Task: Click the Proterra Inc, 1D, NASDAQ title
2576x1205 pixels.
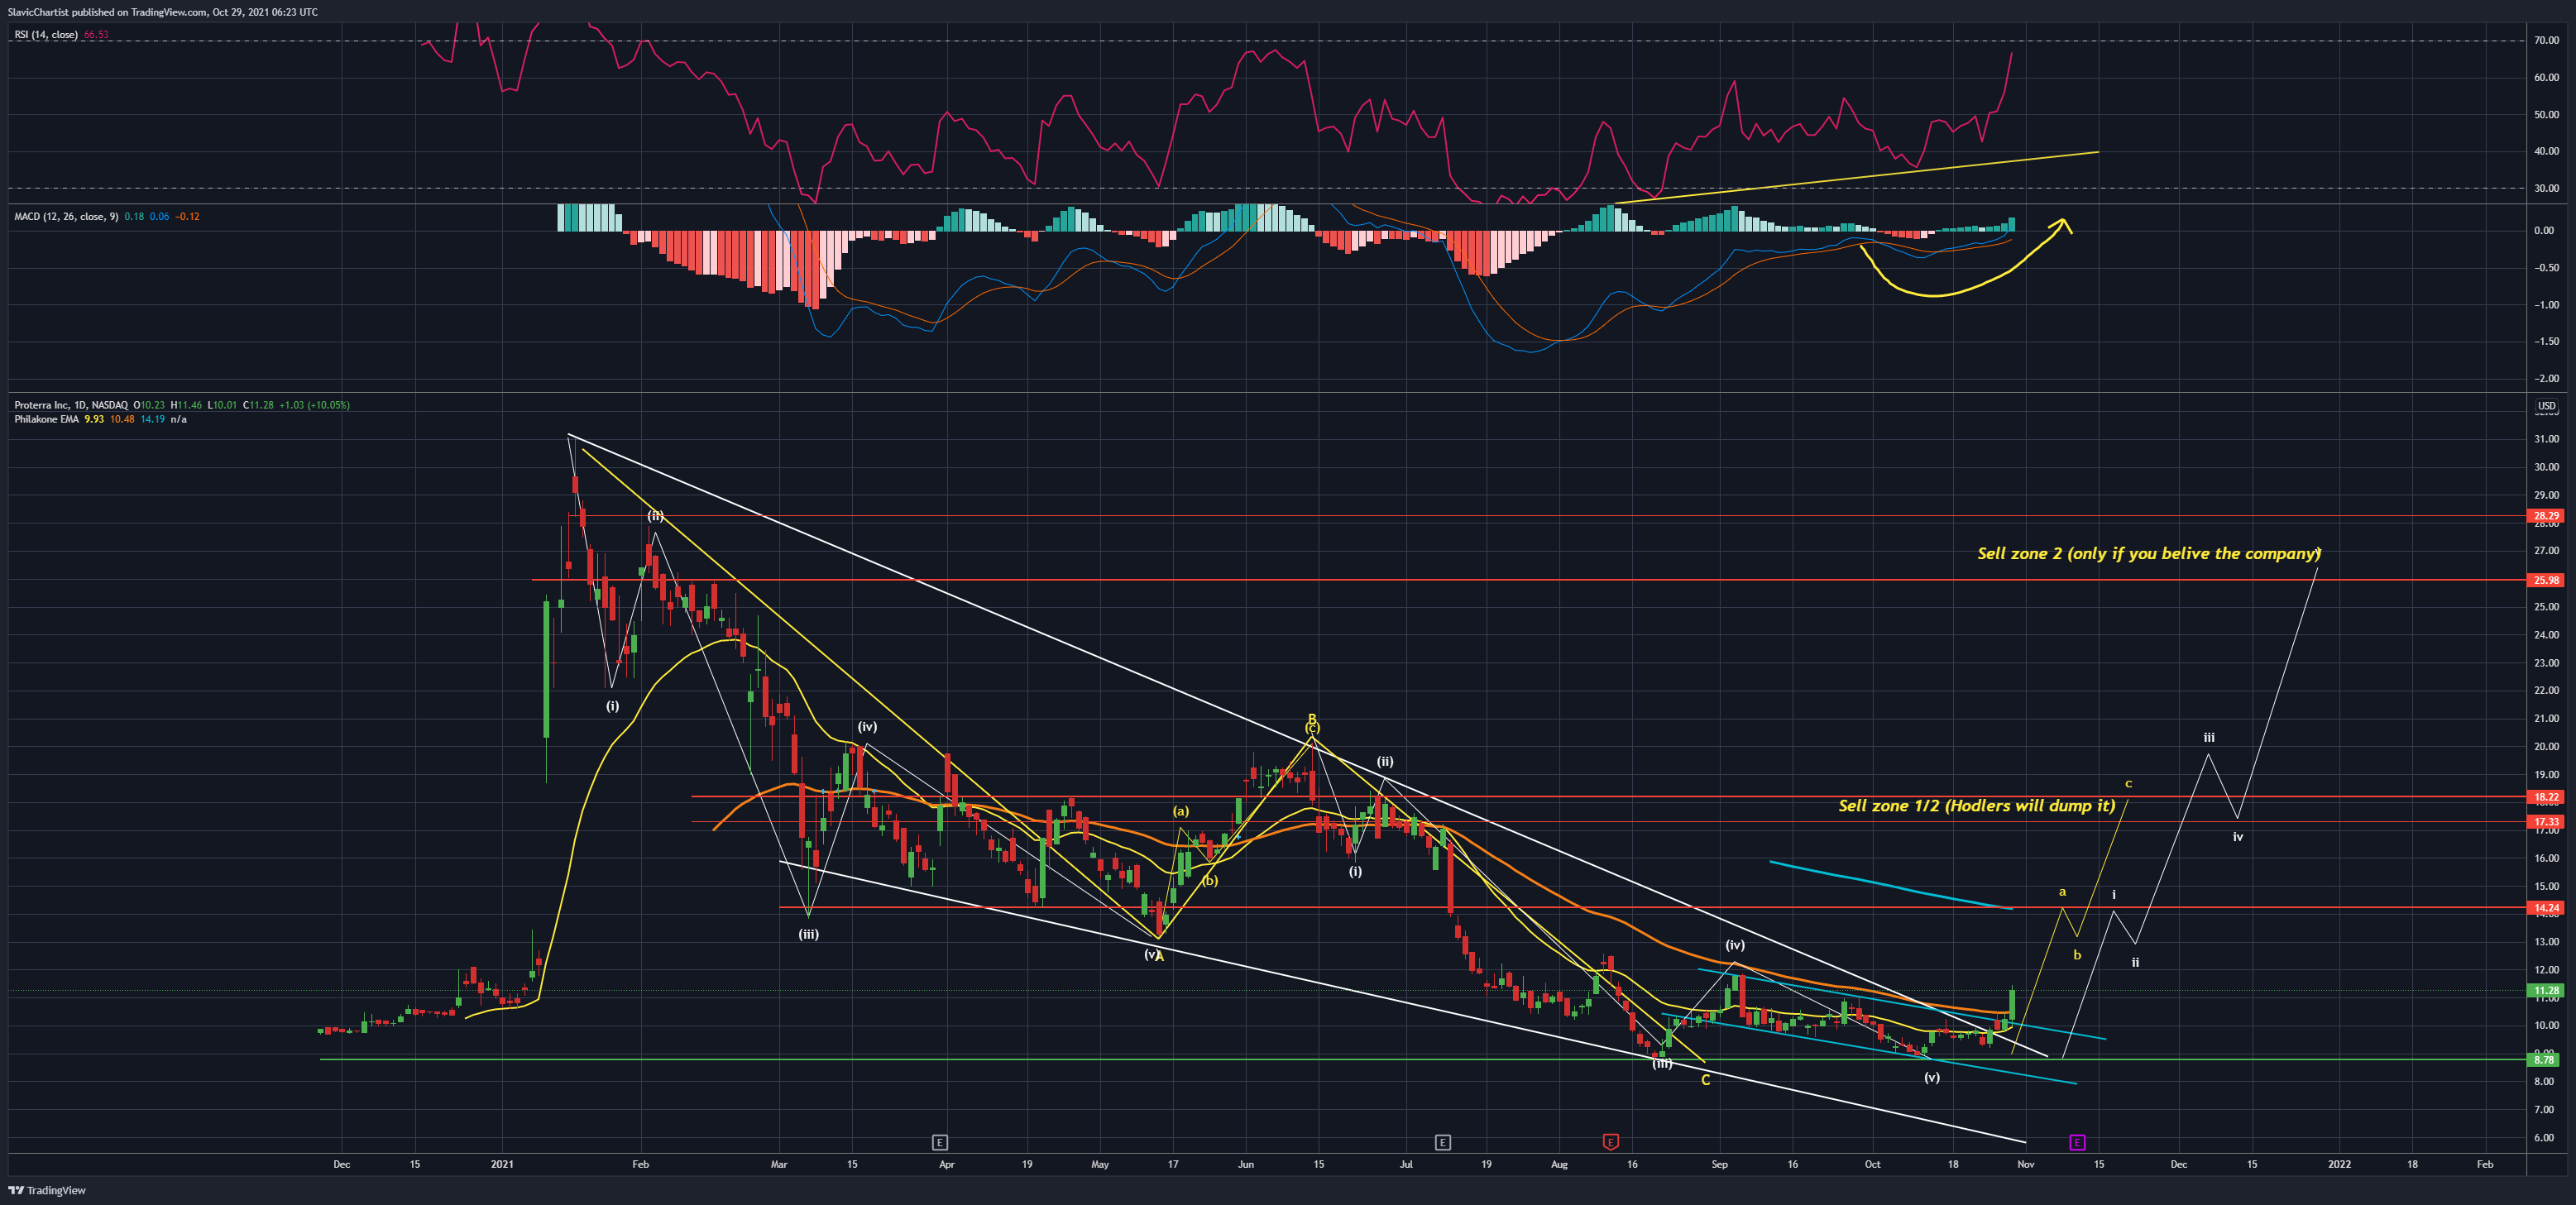Action: click(x=71, y=405)
